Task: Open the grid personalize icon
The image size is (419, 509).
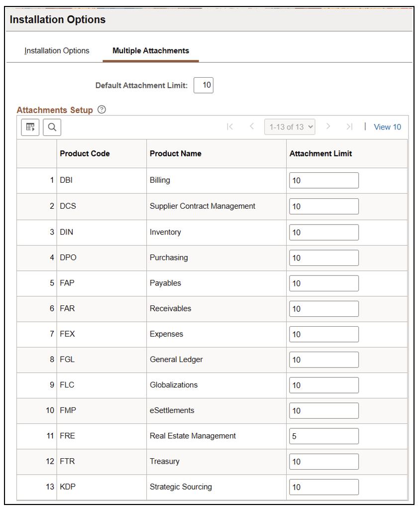Action: 30,127
